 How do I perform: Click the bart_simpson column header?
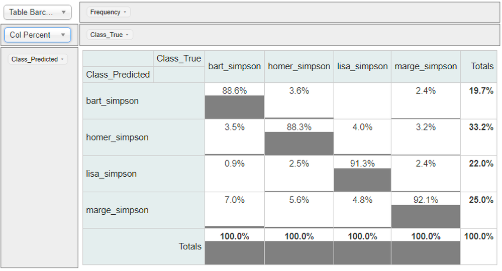234,66
